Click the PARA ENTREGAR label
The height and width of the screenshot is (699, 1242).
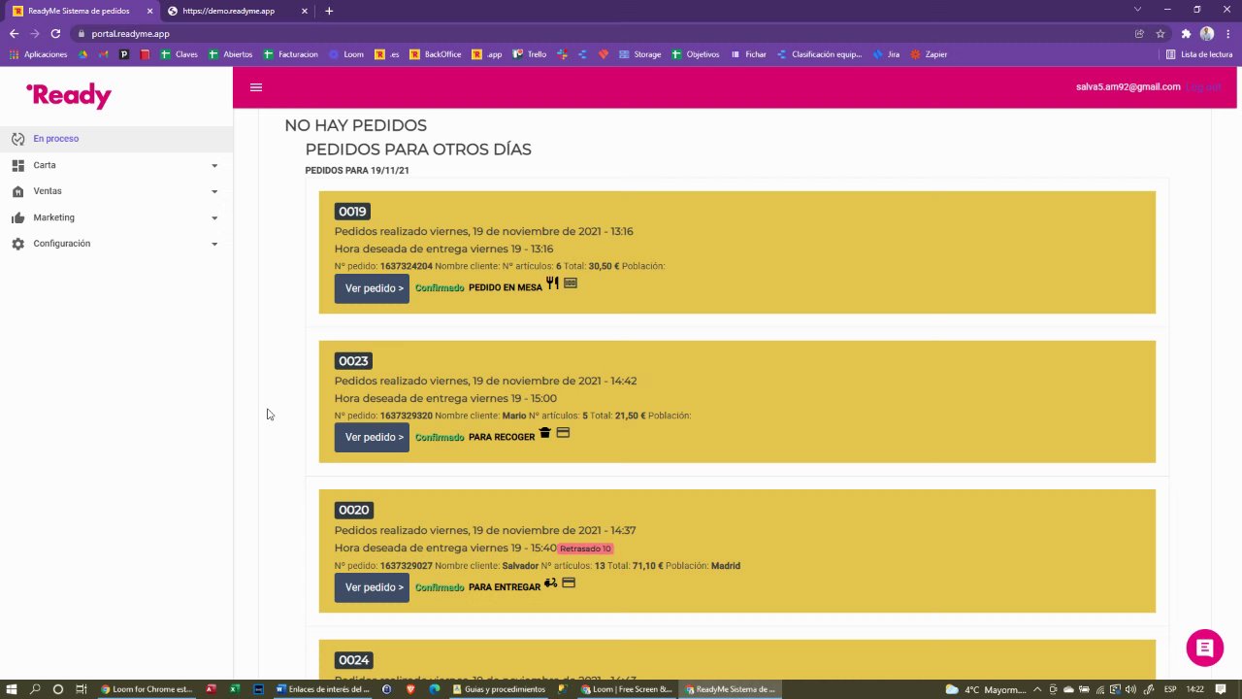(x=505, y=587)
